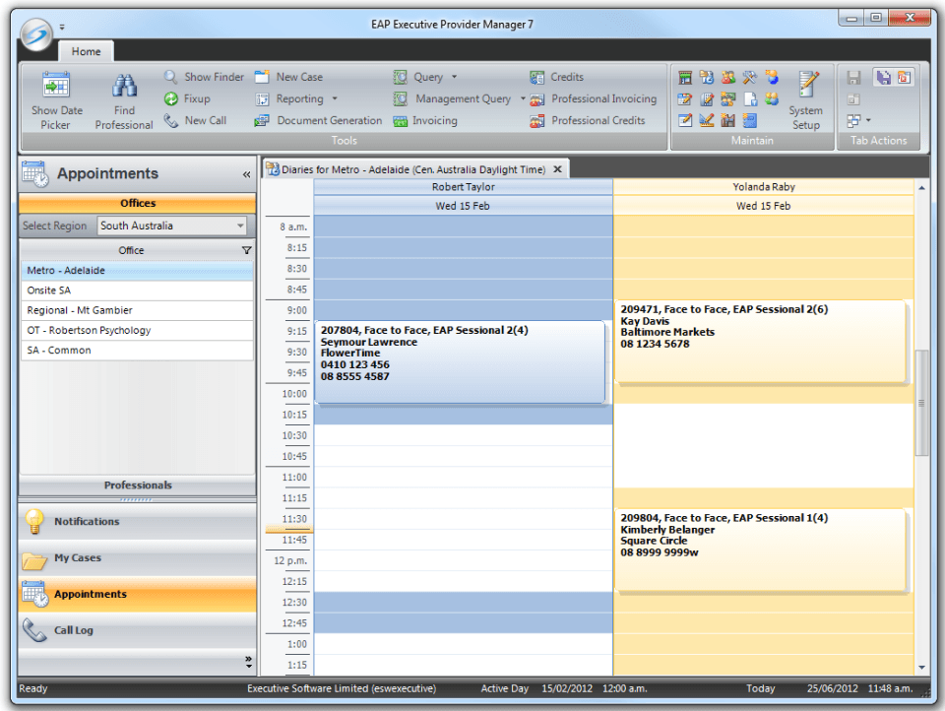Select the Home ribbon tab

pos(86,51)
